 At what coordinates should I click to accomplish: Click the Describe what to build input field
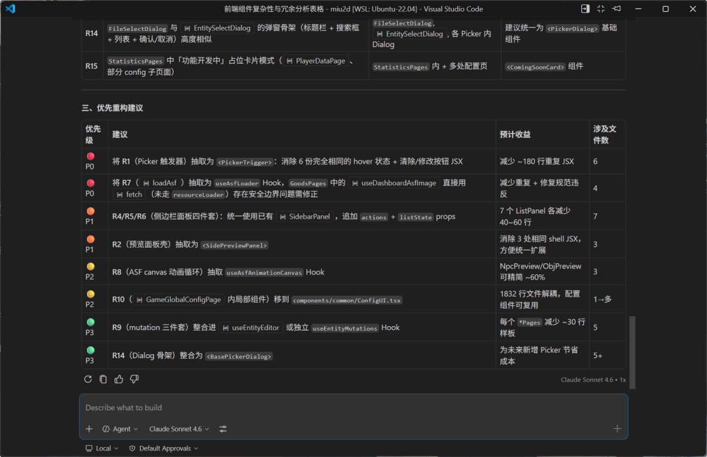pos(262,407)
